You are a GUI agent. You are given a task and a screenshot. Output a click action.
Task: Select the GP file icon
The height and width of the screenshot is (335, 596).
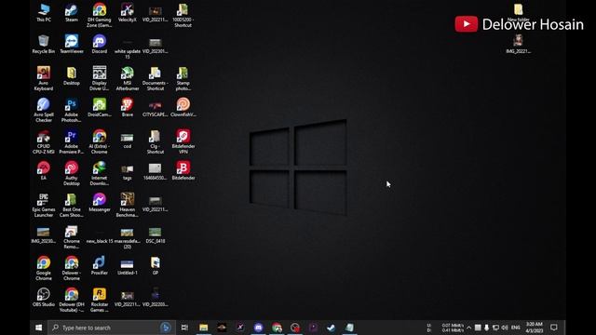[x=156, y=265]
